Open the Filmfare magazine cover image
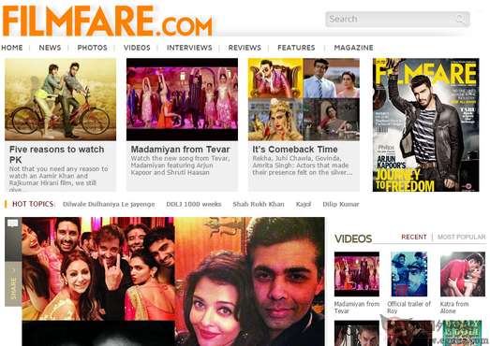The height and width of the screenshot is (346, 490). pos(425,124)
